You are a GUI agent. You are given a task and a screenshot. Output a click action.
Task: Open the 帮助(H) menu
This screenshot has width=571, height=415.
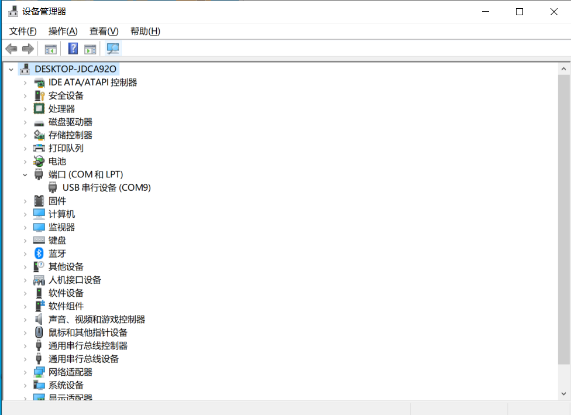point(145,32)
